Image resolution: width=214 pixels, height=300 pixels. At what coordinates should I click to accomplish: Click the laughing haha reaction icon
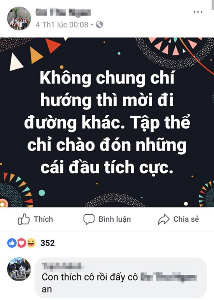coord(31,243)
